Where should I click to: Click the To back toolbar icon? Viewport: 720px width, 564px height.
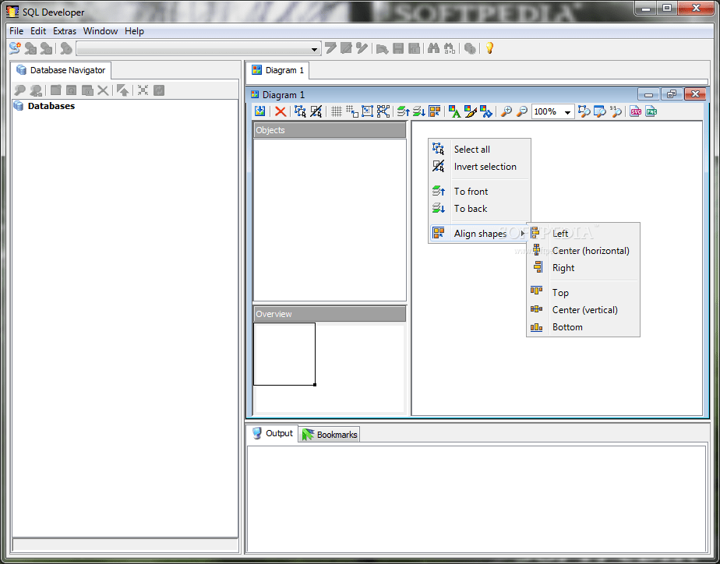(x=418, y=111)
